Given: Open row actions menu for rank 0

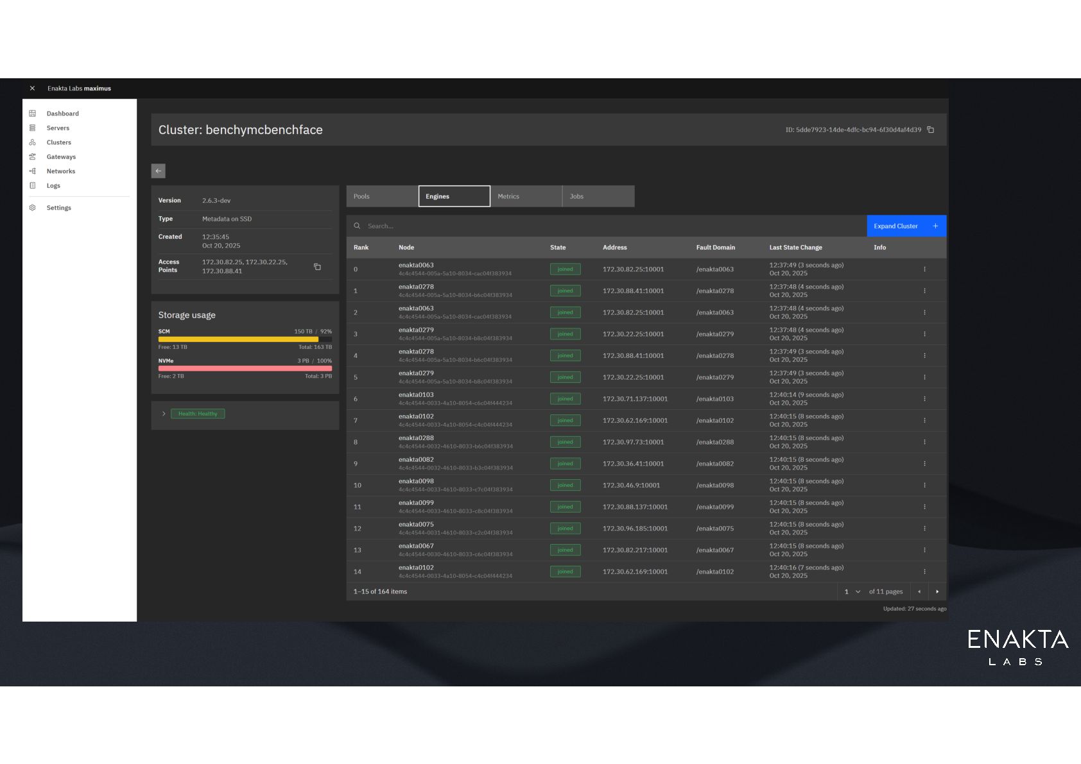Looking at the screenshot, I should [924, 269].
